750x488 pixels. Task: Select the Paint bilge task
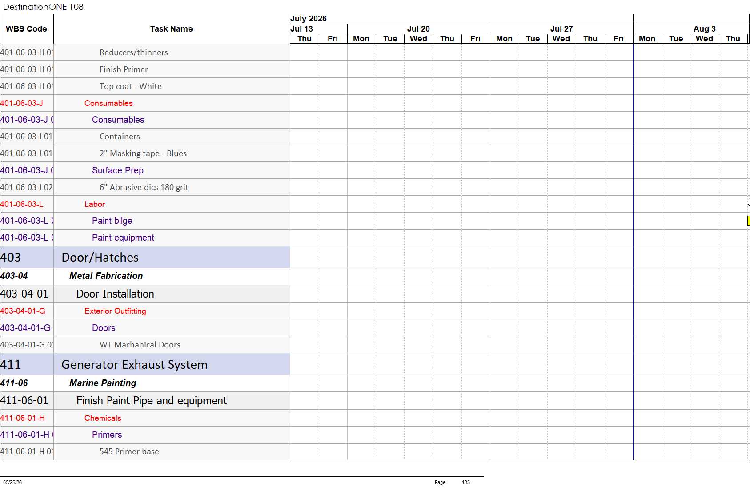coord(112,221)
